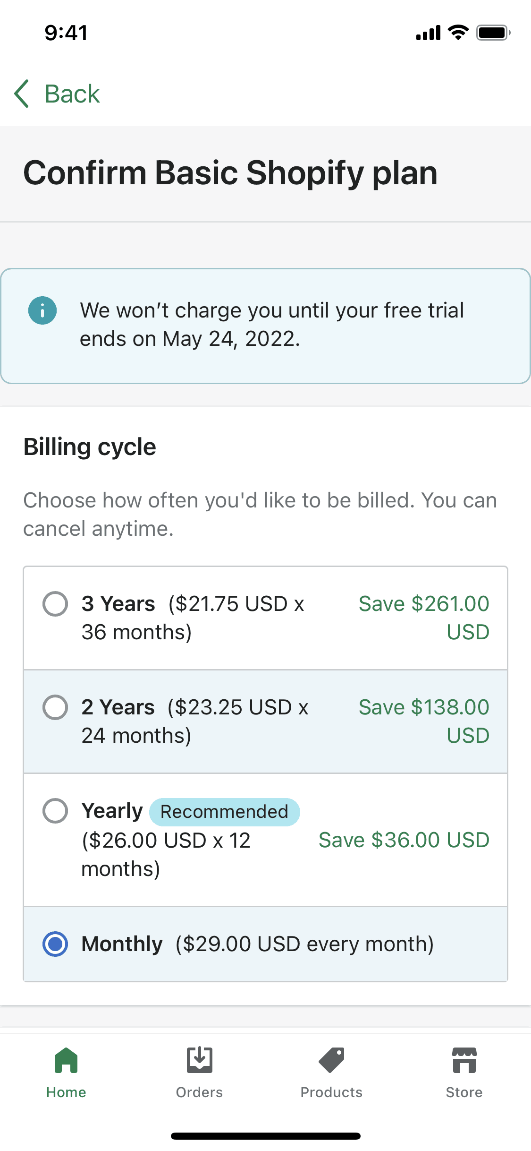Tap the info icon in banner
This screenshot has height=1151, width=531.
coord(42,310)
